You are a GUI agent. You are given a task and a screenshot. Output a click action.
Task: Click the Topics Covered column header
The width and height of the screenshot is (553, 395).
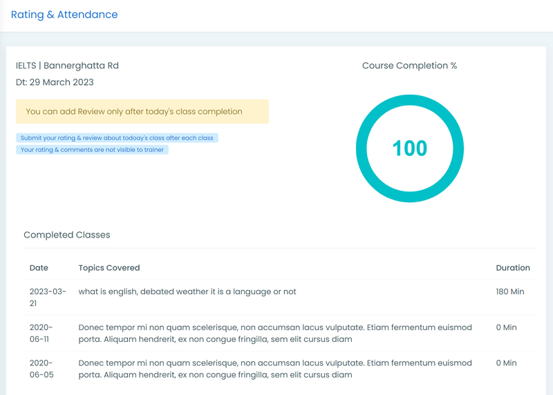tap(109, 268)
